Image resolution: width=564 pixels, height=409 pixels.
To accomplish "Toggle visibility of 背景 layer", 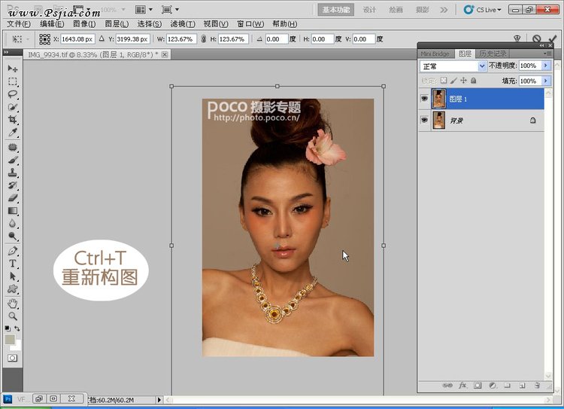I will 424,121.
